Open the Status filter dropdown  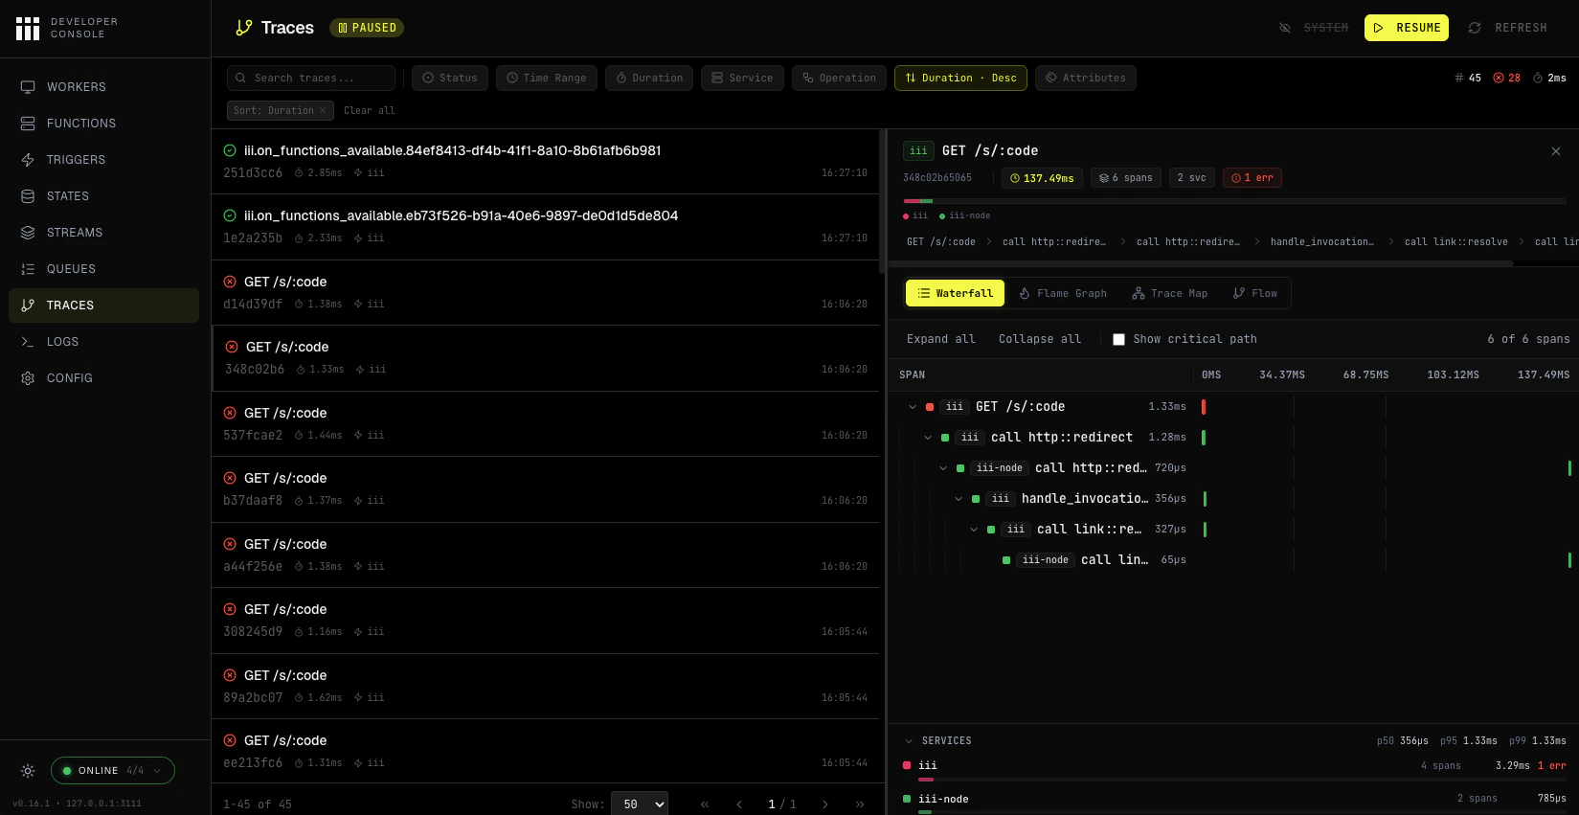(x=450, y=79)
